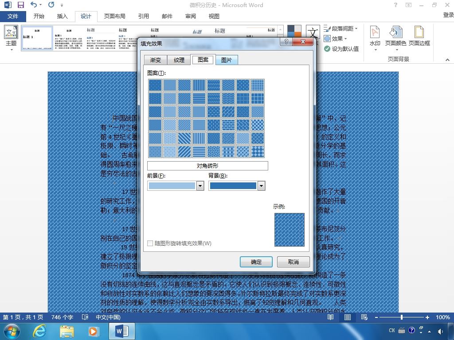Select the shingle pattern swatch

[x=243, y=125]
